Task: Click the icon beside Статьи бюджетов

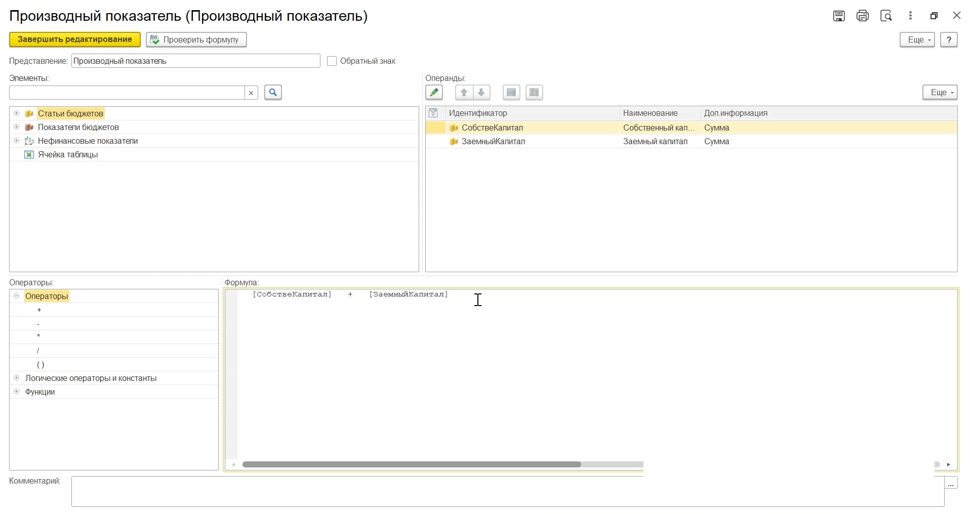Action: 29,114
